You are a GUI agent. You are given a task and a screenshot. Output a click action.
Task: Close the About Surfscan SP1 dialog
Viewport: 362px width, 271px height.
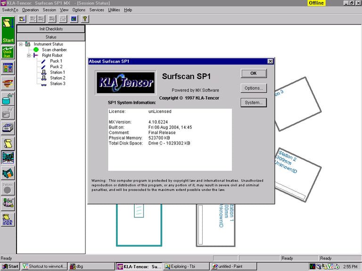[x=270, y=61]
